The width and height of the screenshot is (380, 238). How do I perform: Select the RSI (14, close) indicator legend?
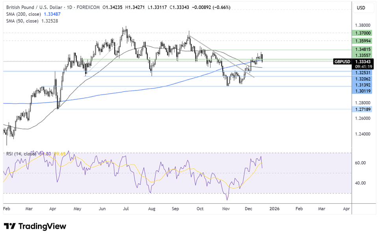[x=22, y=153]
